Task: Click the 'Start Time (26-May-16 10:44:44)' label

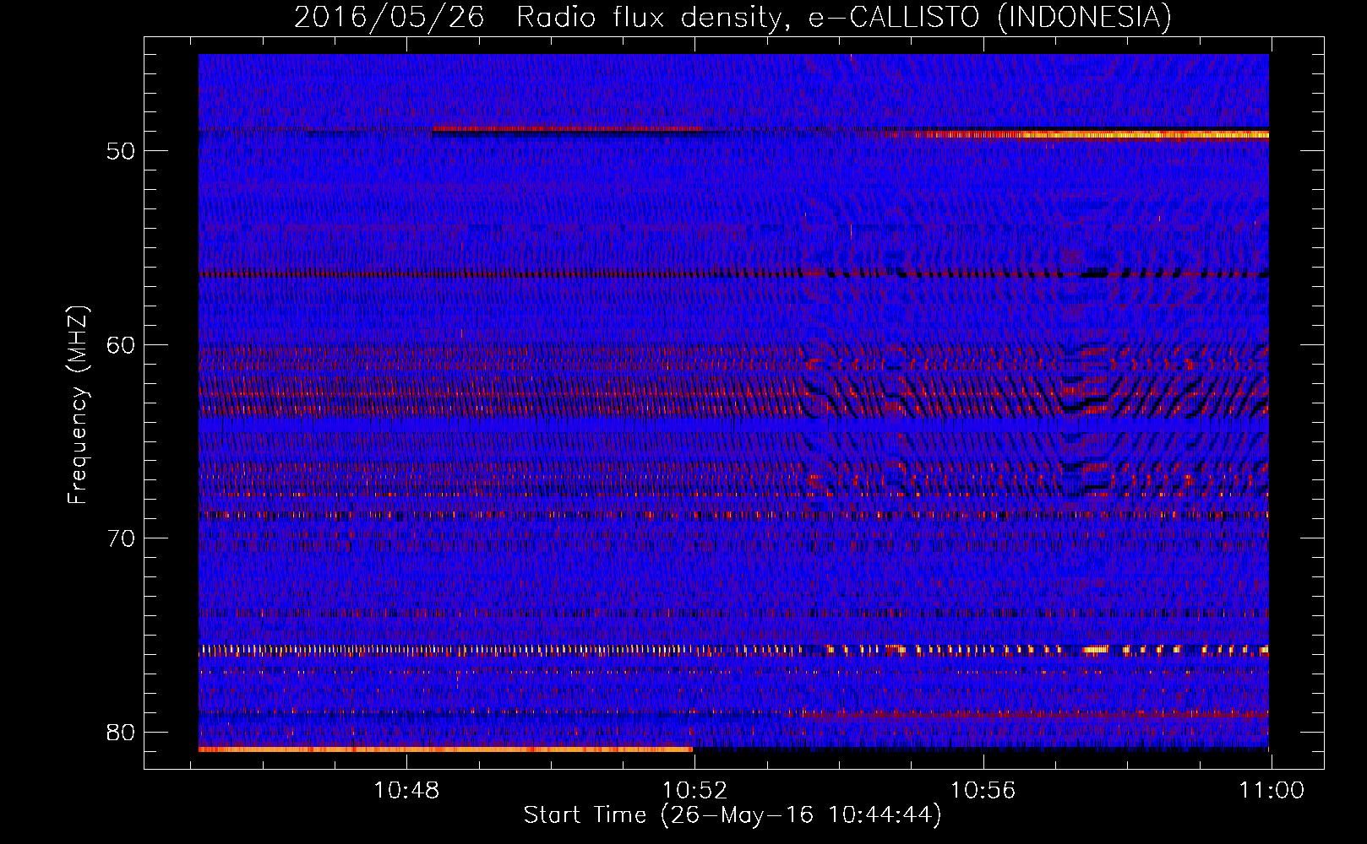Action: click(733, 815)
